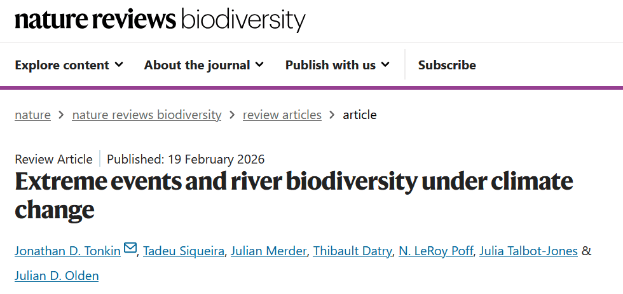623x294 pixels.
Task: Click the email envelope icon beside Jonathan D. Tonkin
Action: tap(130, 249)
